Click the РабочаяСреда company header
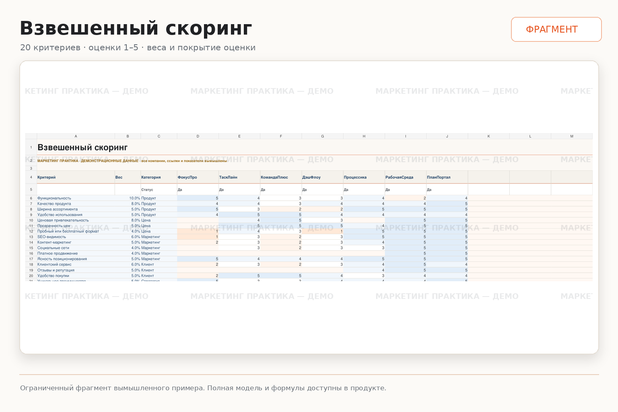The width and height of the screenshot is (618, 412). [406, 177]
